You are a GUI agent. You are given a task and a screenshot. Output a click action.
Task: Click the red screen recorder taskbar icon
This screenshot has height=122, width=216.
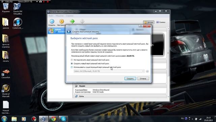pyautogui.click(x=34, y=119)
